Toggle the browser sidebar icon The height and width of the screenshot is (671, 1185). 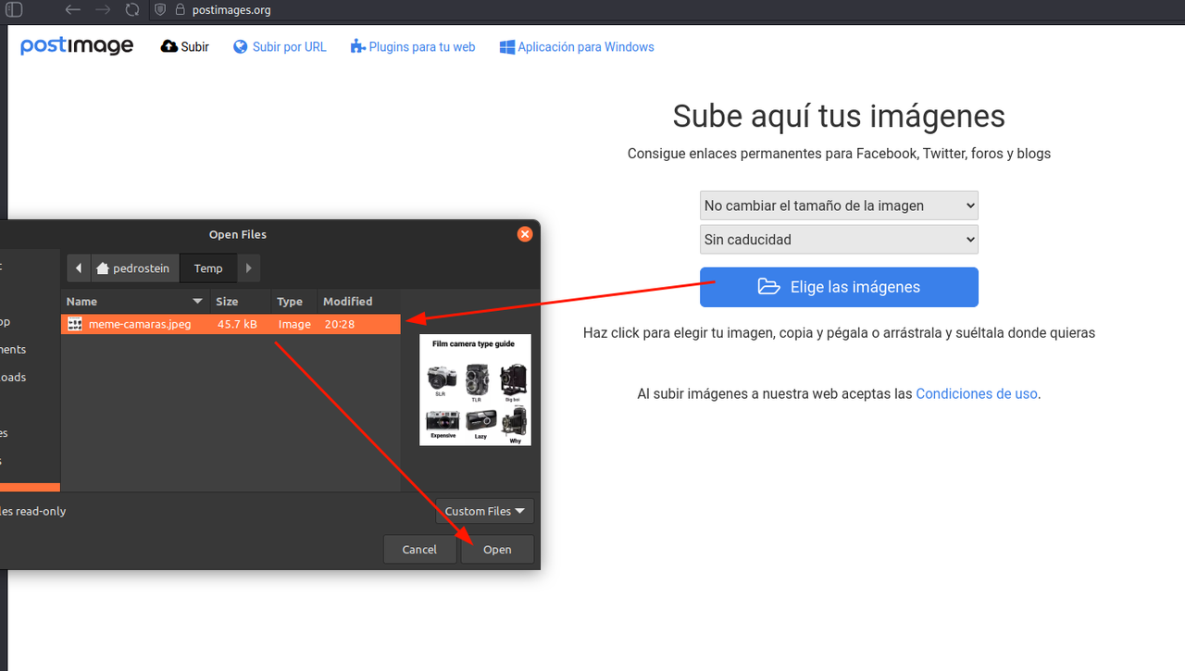(13, 10)
